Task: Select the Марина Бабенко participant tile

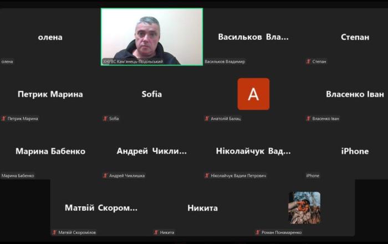Action: tap(50, 151)
